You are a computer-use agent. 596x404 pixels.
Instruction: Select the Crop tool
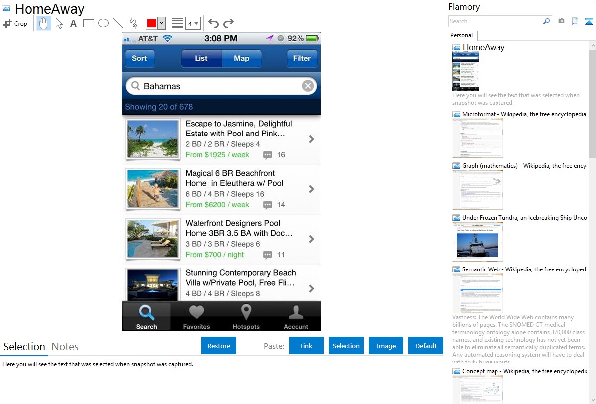15,23
